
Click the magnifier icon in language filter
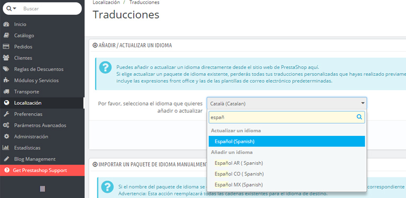click(x=359, y=117)
